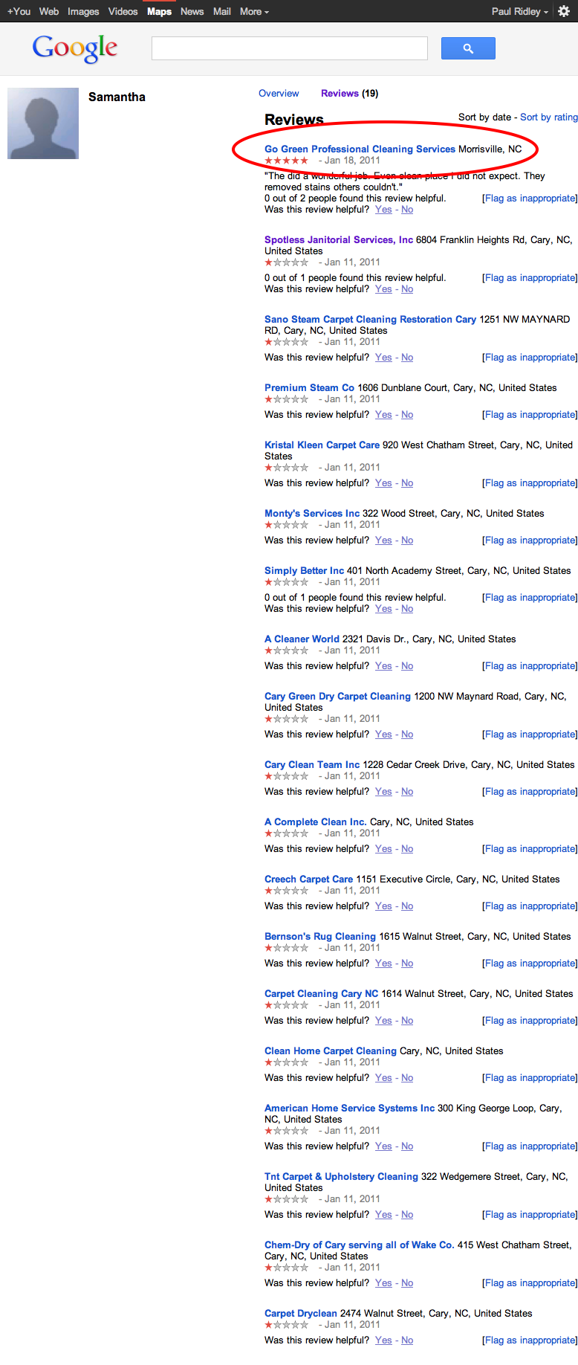Viewport: 578px width, 1365px height.
Task: Flag Monty's Services review as inappropriate
Action: 530,540
